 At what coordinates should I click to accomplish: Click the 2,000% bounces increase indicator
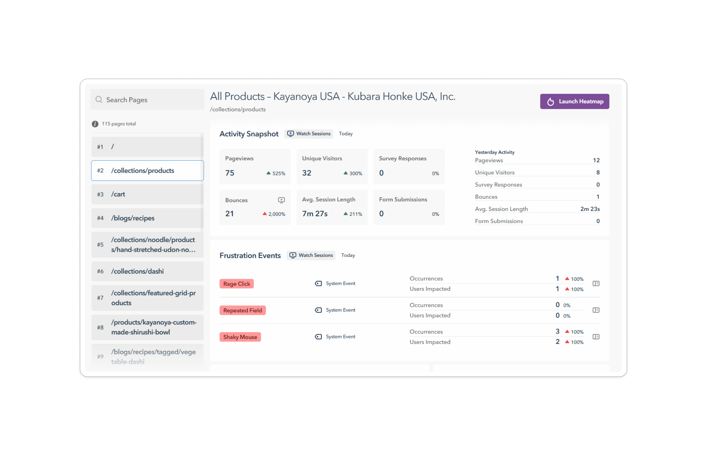tap(274, 214)
